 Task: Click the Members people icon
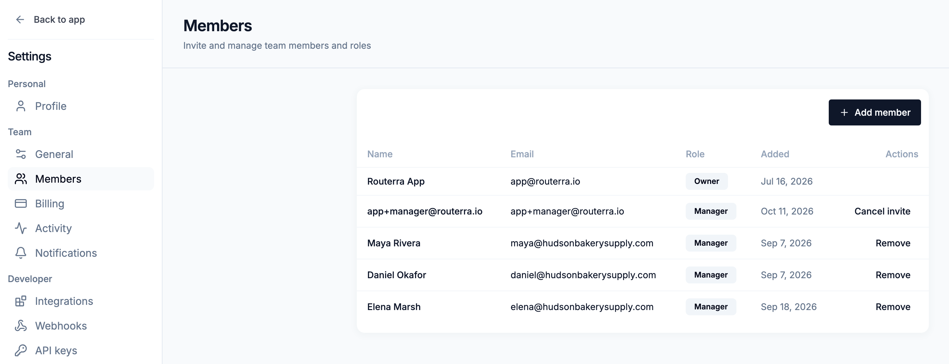[x=21, y=179]
